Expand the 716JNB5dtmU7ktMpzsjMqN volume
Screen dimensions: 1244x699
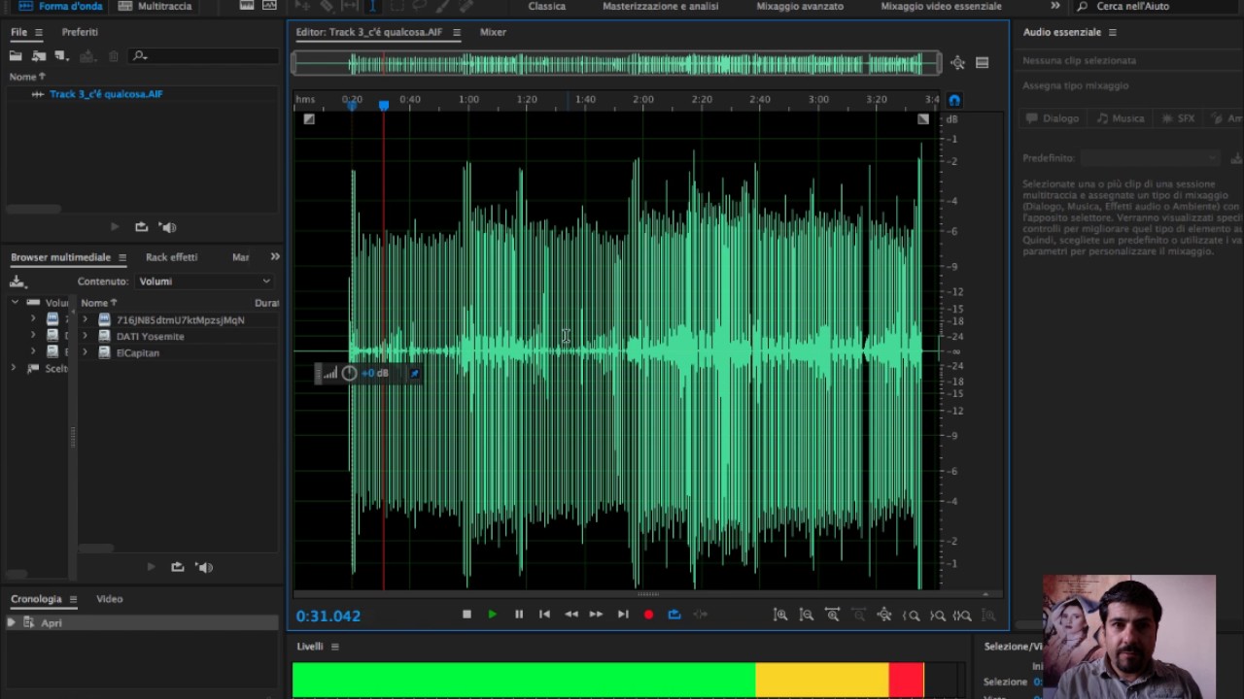point(86,319)
